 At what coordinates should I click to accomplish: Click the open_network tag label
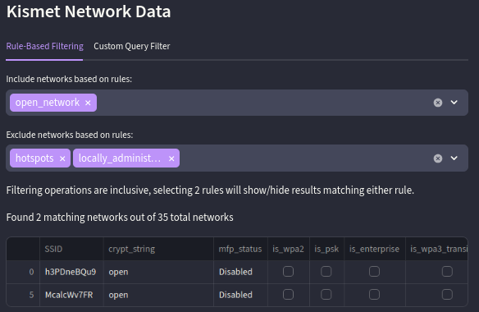[48, 103]
